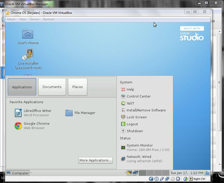Open Help in the System list
The width and height of the screenshot is (224, 183).
[128, 89]
